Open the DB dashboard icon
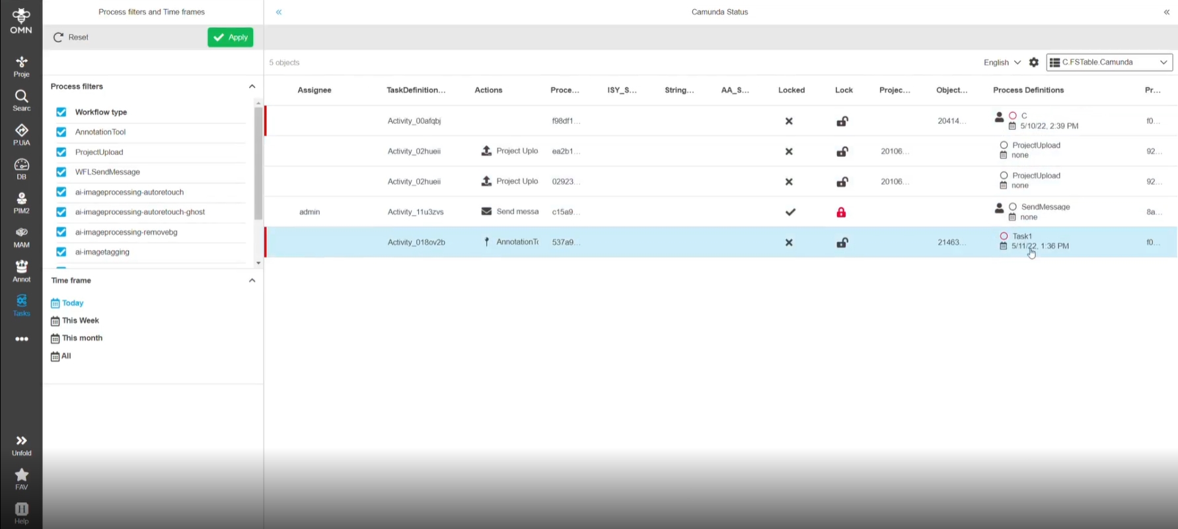Screen dimensions: 1178x529 pyautogui.click(x=21, y=168)
